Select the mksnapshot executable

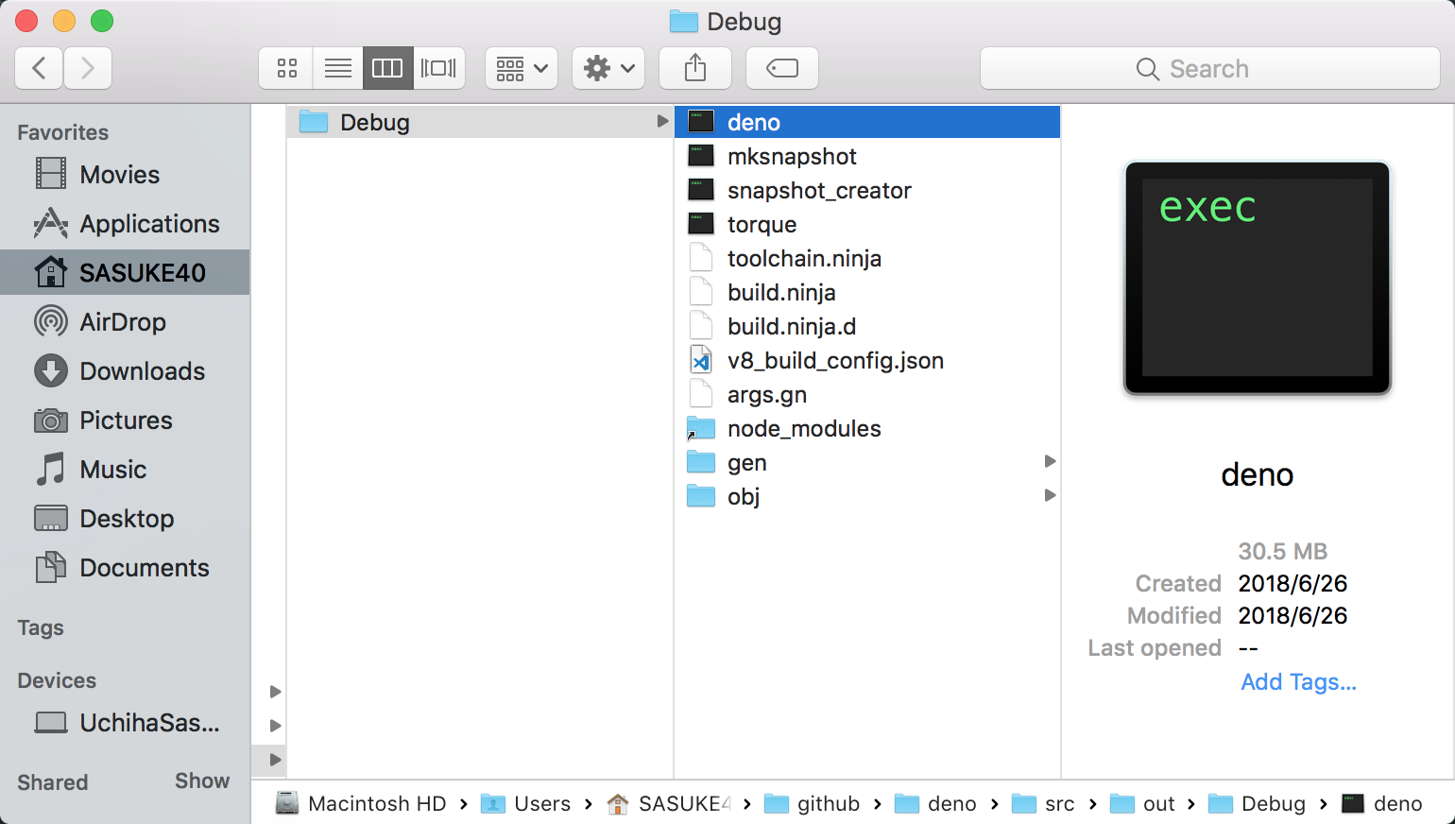867,156
